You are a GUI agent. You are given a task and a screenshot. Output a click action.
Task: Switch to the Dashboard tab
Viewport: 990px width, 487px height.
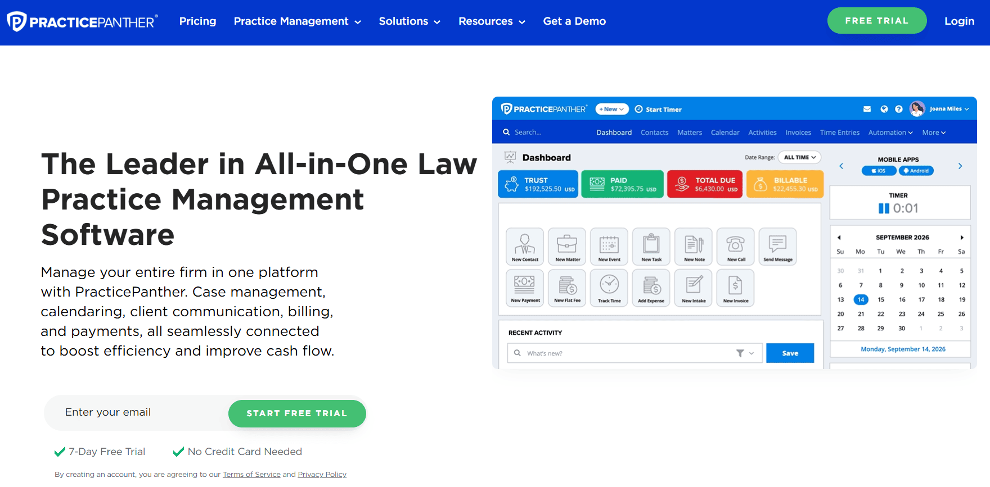point(614,133)
